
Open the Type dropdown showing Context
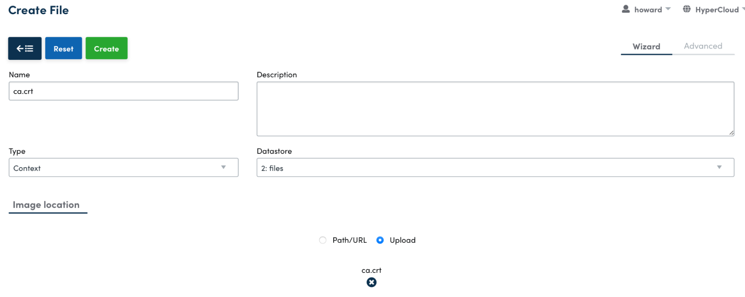pos(123,168)
